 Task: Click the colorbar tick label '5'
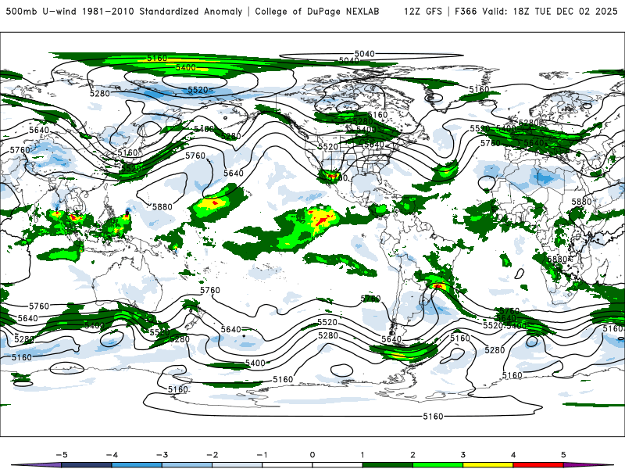click(563, 455)
